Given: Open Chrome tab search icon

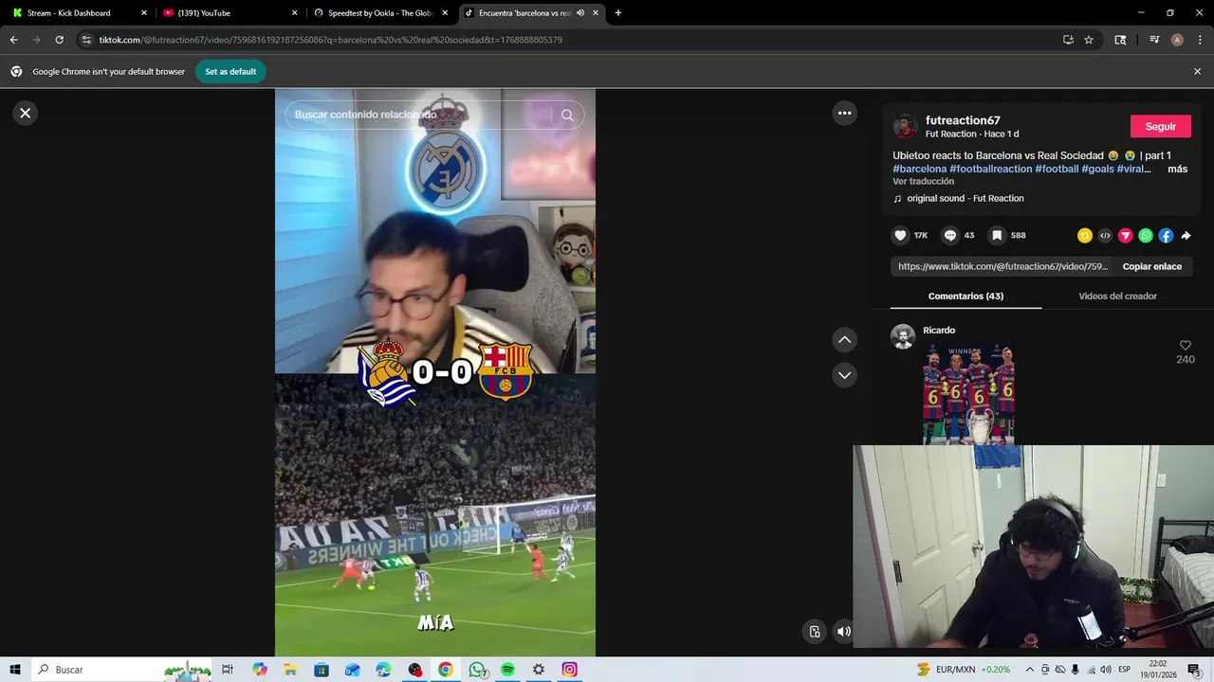Looking at the screenshot, I should (1120, 40).
